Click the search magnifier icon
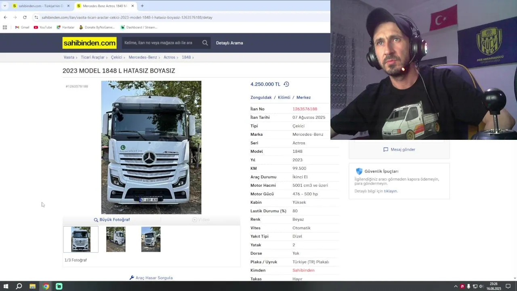The width and height of the screenshot is (517, 291). [205, 43]
